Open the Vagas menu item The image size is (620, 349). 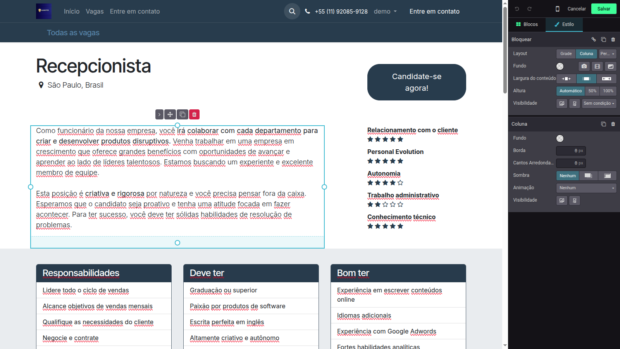tap(95, 12)
